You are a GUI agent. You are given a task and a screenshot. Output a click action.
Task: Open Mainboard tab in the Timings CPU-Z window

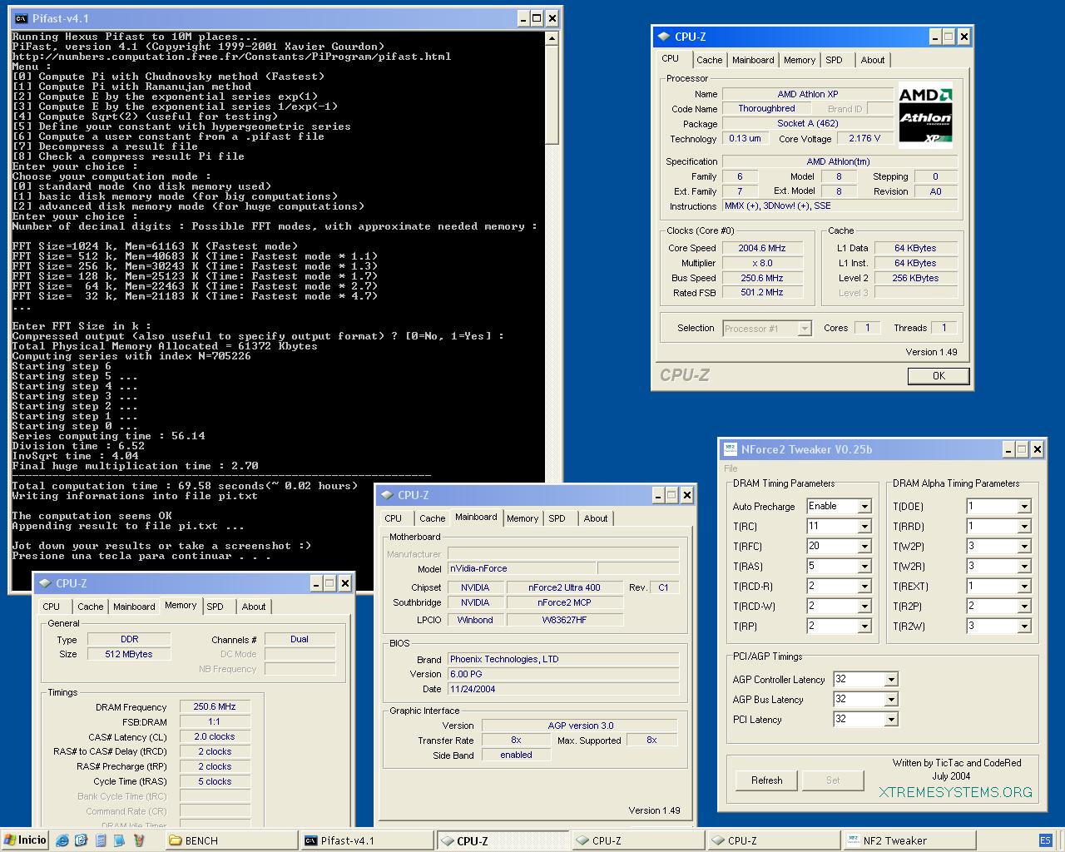point(134,607)
